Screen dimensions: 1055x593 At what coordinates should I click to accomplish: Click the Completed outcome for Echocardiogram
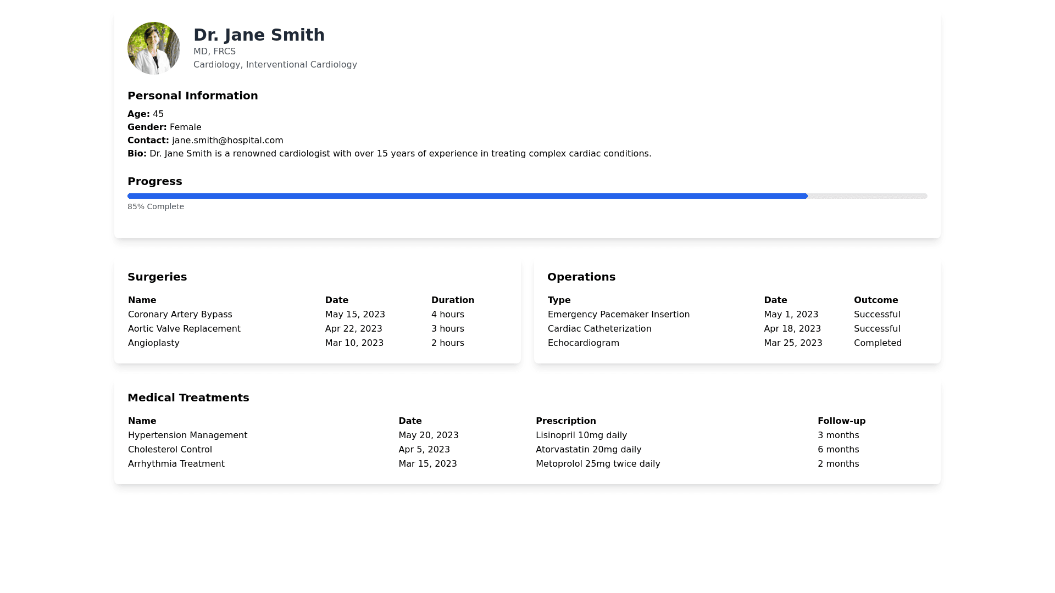pos(878,343)
